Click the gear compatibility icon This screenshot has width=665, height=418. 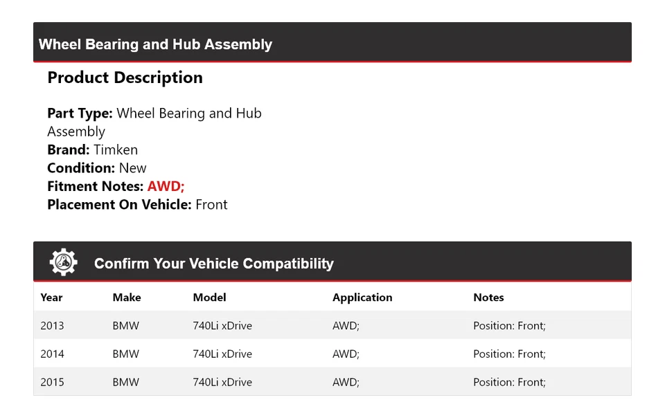63,263
